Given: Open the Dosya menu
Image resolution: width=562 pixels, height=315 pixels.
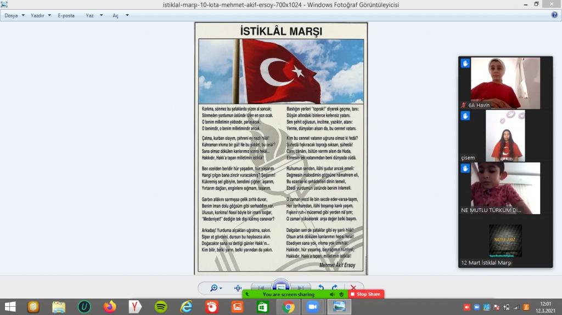Looking at the screenshot, I should click(x=14, y=15).
